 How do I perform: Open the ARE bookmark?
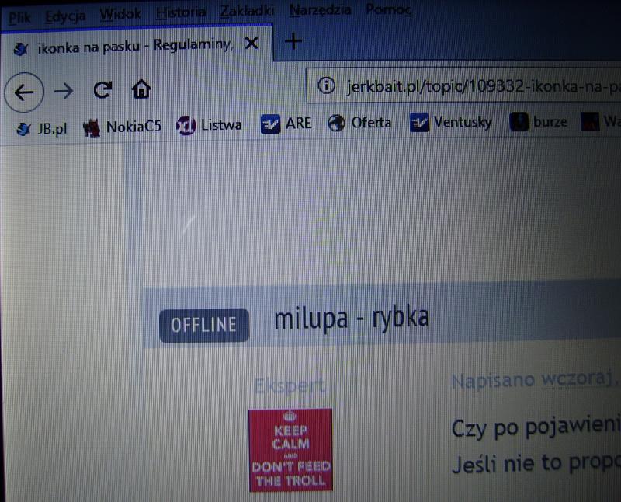click(286, 123)
